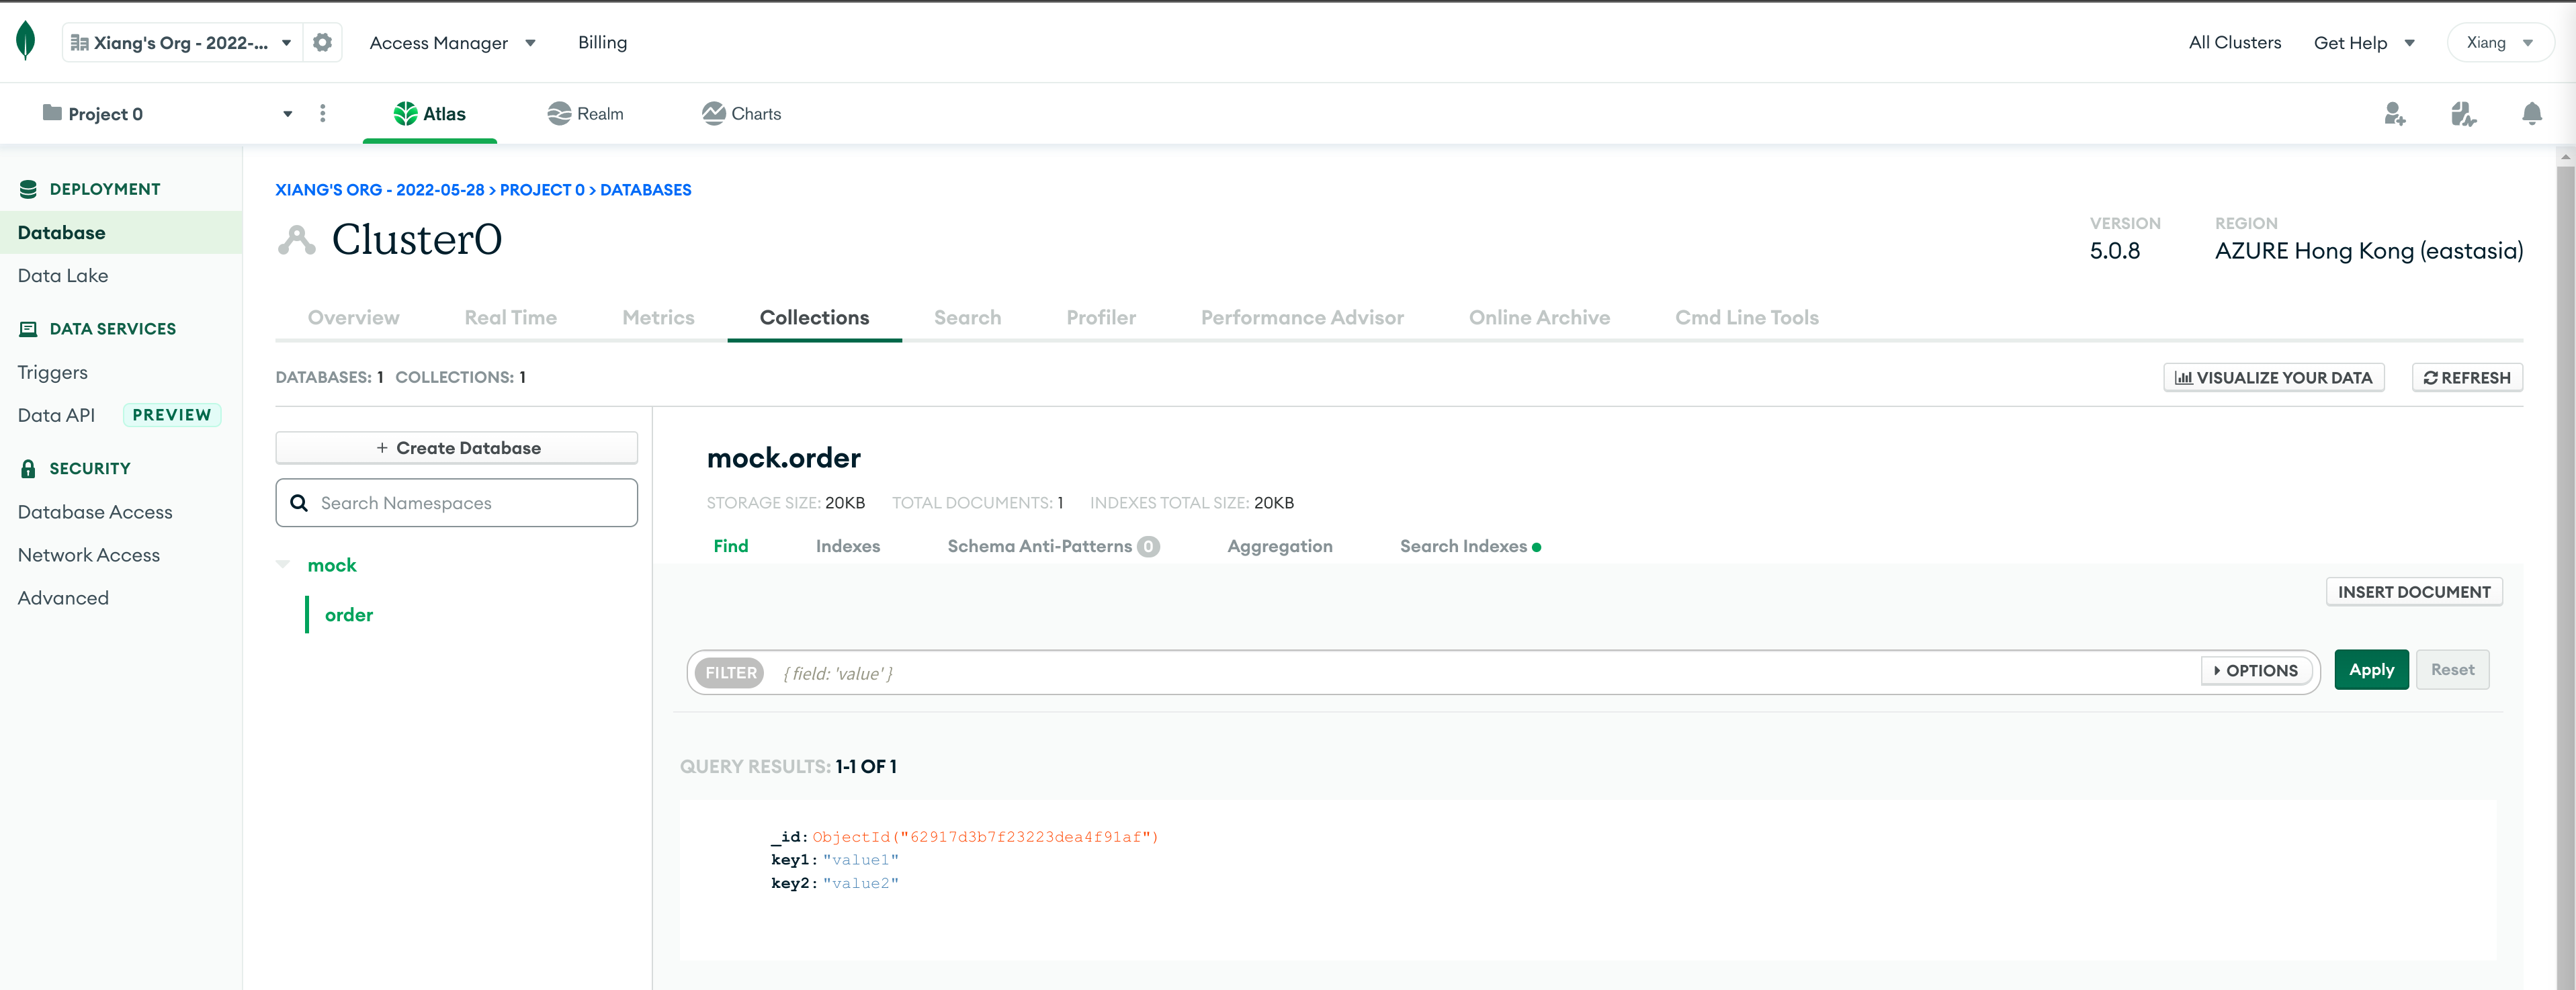The image size is (2576, 990).
Task: Select Database in the sidebar
Action: pyautogui.click(x=121, y=233)
